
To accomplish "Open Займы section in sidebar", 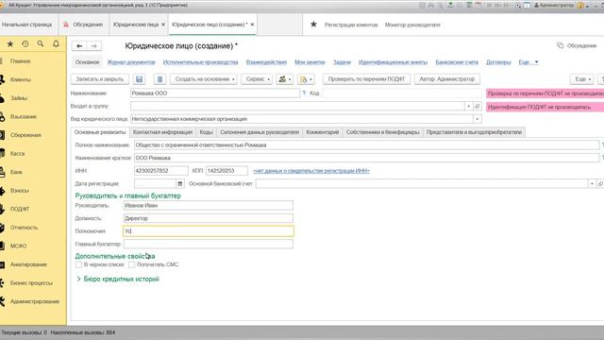I will click(x=19, y=98).
